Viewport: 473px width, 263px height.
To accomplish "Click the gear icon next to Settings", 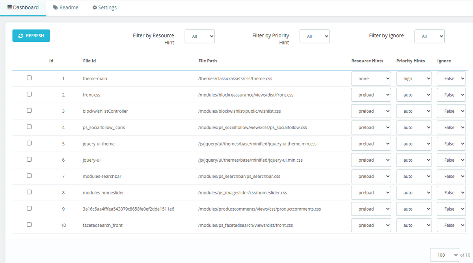I will pos(94,7).
